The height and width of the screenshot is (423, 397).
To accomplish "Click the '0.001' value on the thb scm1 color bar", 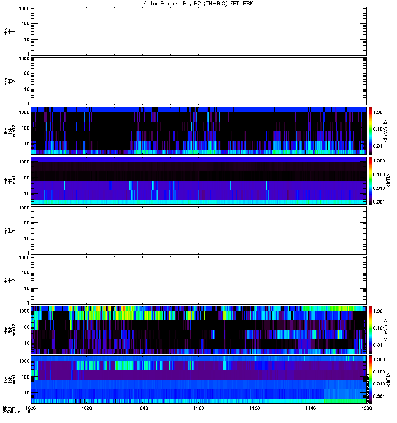I will point(379,202).
